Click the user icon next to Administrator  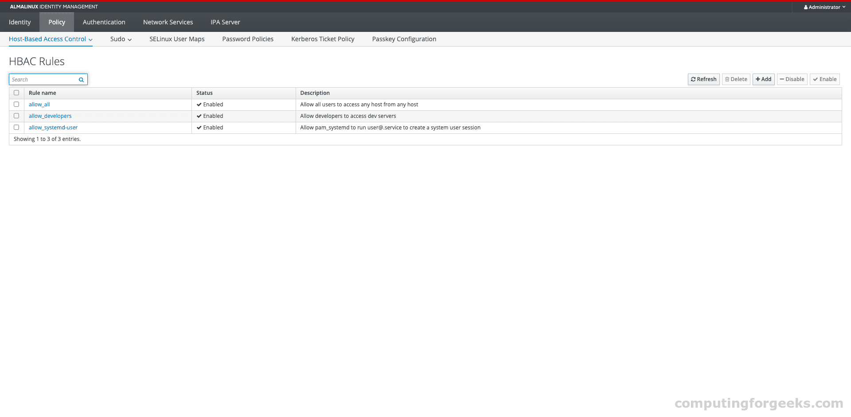point(805,7)
